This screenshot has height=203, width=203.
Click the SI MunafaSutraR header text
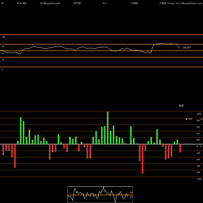[50, 3]
